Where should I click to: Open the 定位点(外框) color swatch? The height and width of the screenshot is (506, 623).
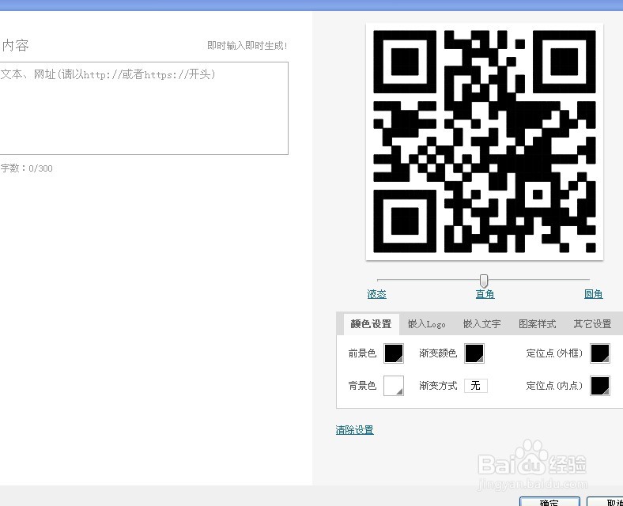pyautogui.click(x=600, y=353)
